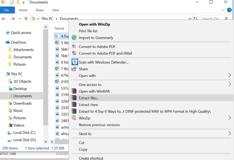This screenshot has width=234, height=160.
Task: Click the Videos folder icon
Action: 10,125
